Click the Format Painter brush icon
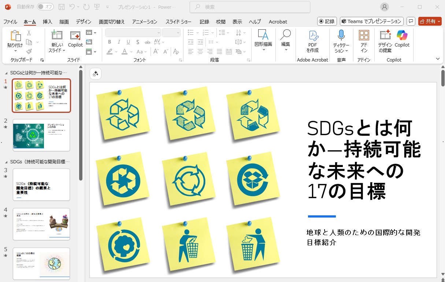The image size is (445, 282). [x=29, y=52]
